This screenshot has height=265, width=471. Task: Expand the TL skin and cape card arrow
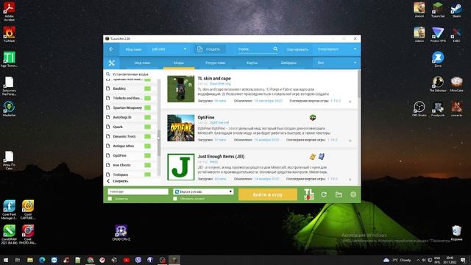[x=350, y=102]
